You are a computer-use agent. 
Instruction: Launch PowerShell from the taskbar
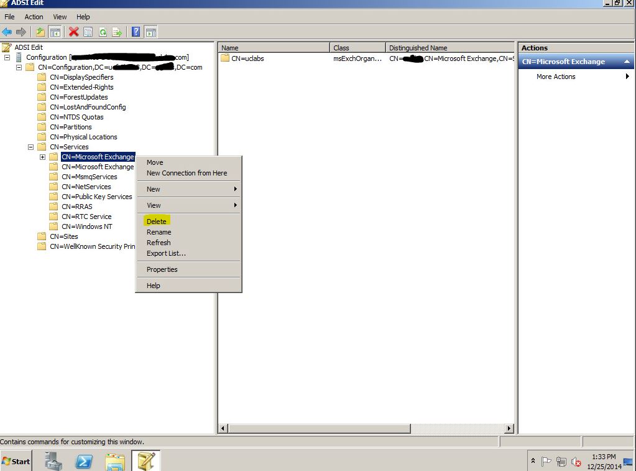point(84,461)
